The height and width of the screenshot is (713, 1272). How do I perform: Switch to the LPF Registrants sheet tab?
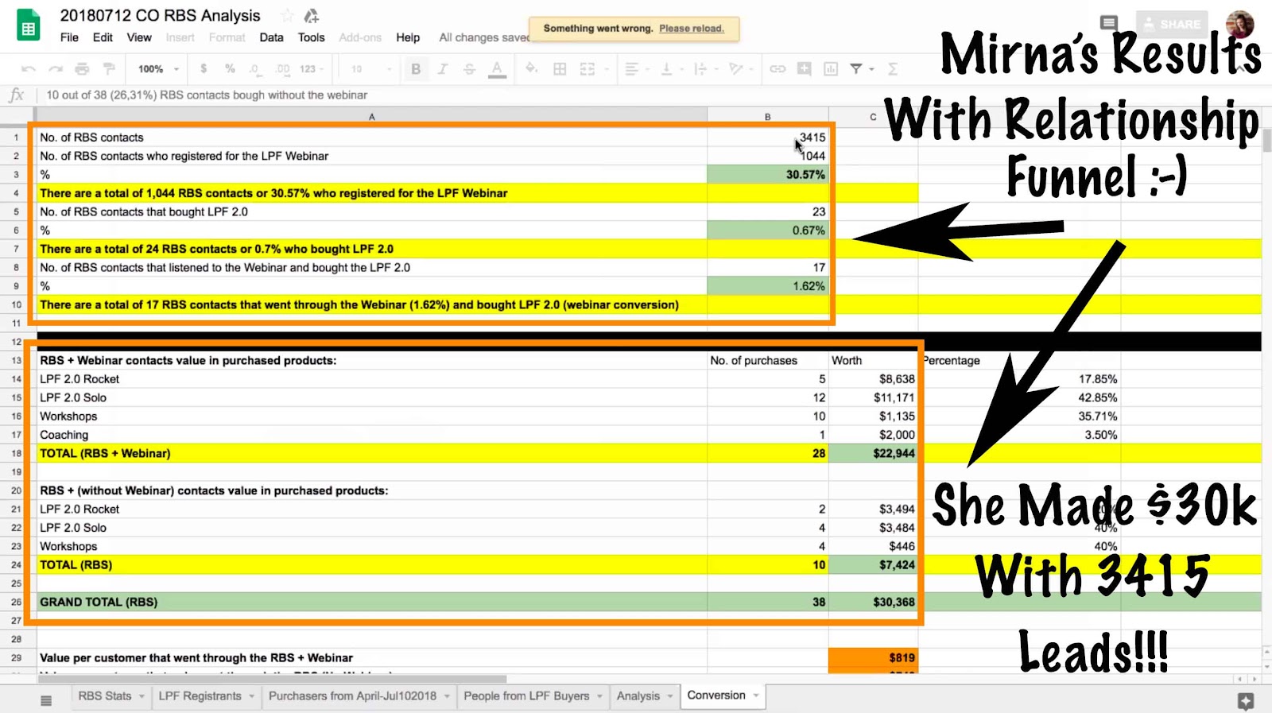point(200,696)
